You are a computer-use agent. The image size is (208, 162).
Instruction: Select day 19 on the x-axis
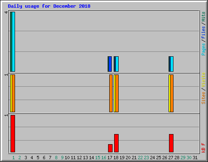click(x=122, y=158)
